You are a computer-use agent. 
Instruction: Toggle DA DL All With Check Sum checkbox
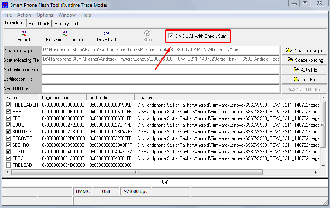171,36
